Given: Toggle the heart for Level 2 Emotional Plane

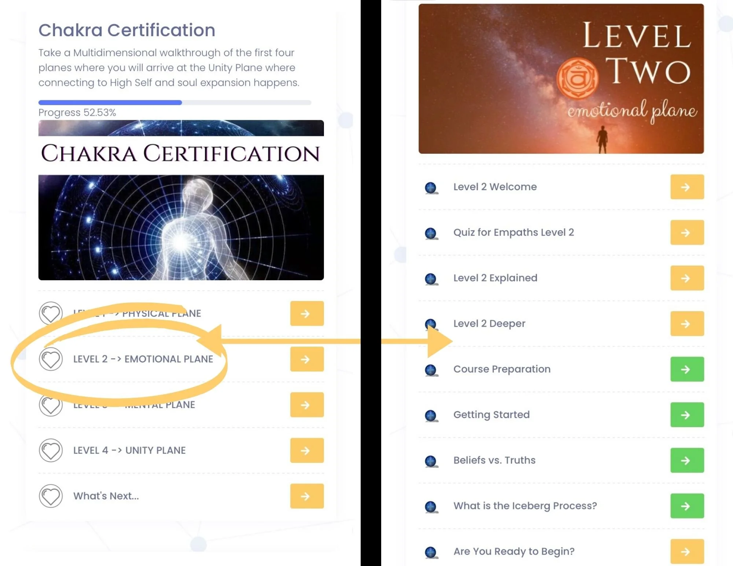Looking at the screenshot, I should (x=51, y=359).
